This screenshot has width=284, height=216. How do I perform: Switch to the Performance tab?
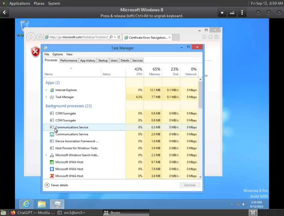tap(69, 61)
